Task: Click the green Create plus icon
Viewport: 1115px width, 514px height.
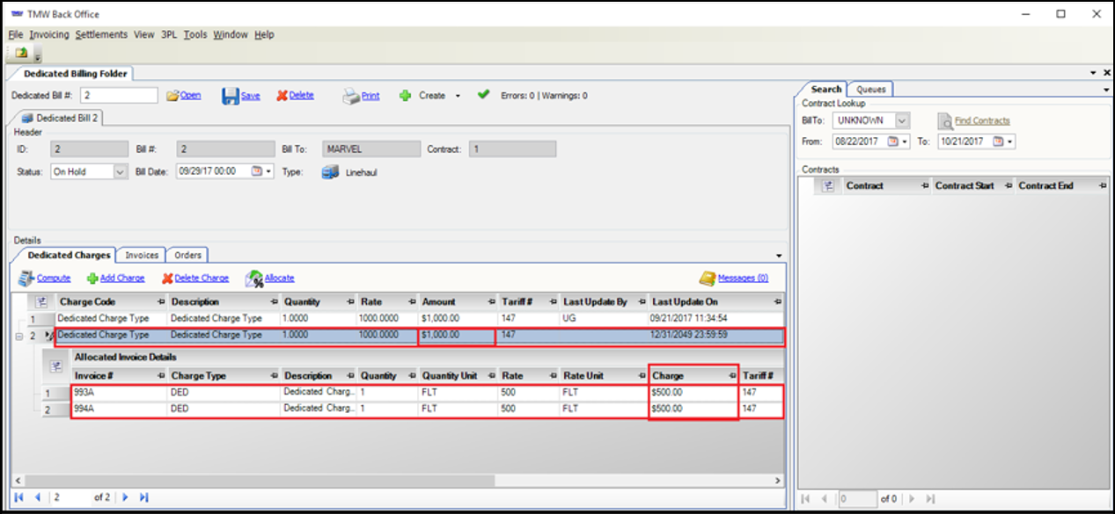Action: [405, 96]
